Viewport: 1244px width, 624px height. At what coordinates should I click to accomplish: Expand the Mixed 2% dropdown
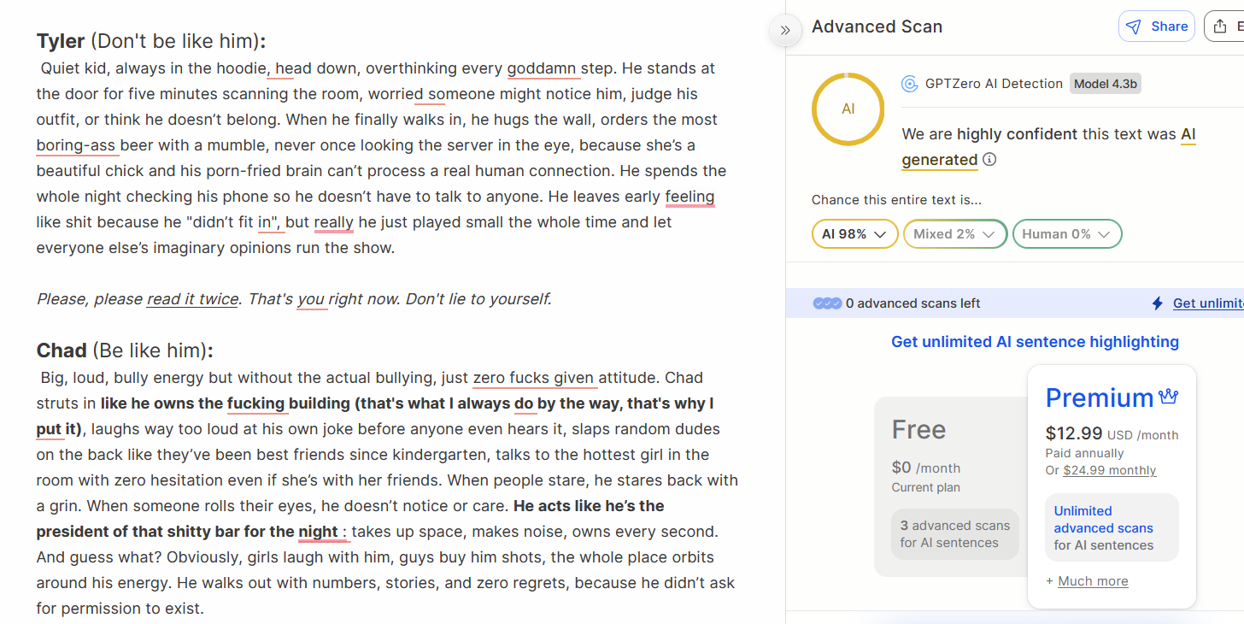coord(954,234)
